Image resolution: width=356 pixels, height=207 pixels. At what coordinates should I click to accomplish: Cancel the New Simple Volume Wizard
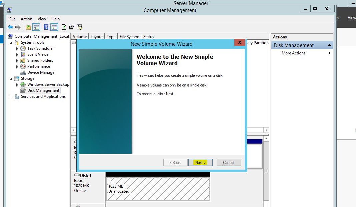click(228, 163)
